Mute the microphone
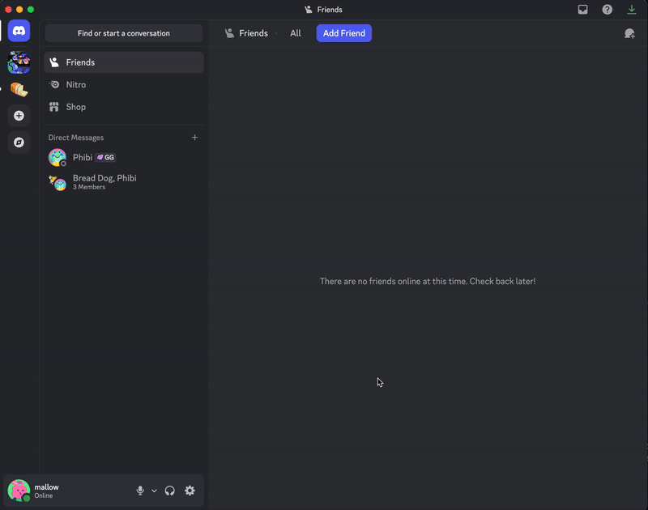The height and width of the screenshot is (510, 648). tap(140, 491)
